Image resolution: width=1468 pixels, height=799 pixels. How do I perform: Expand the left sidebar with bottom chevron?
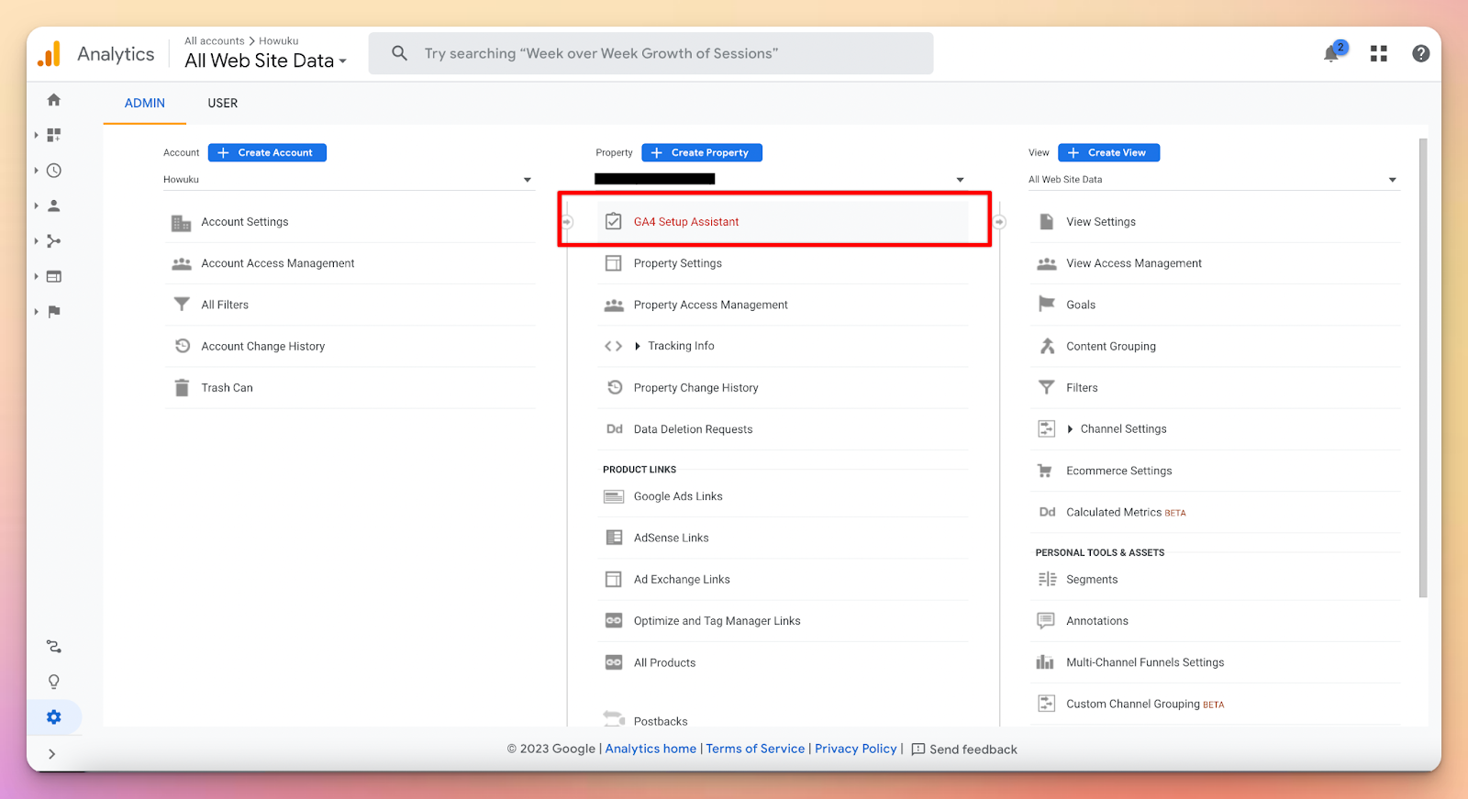click(52, 754)
